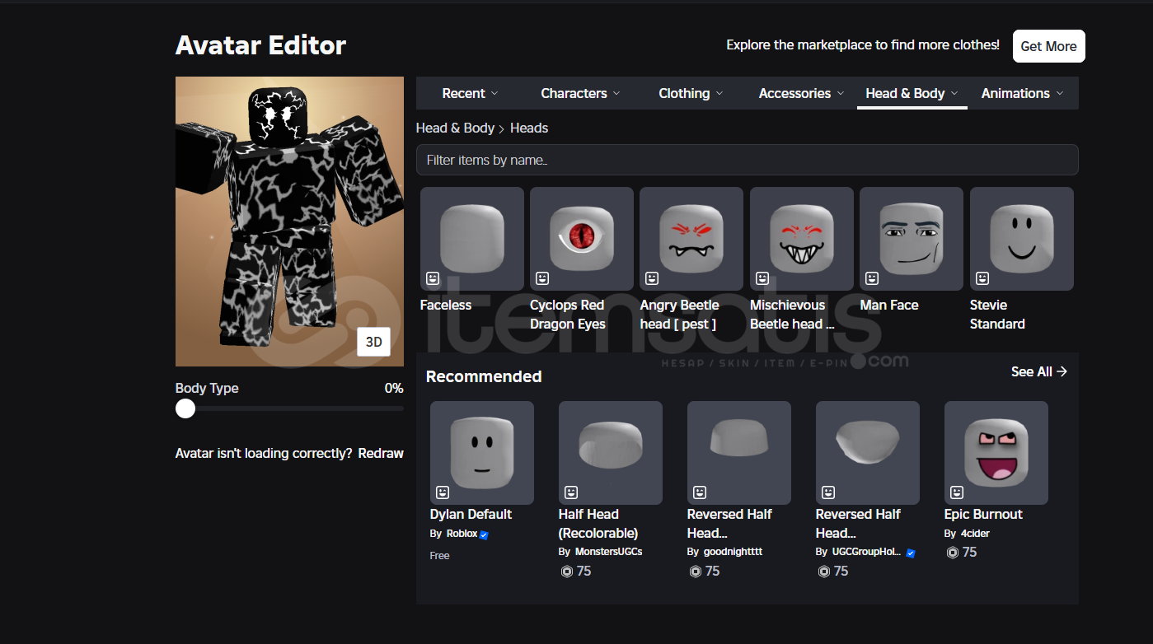Open UGCGroupHol's Reversed Half Head thumbnail
Viewport: 1153px width, 644px height.
point(868,453)
